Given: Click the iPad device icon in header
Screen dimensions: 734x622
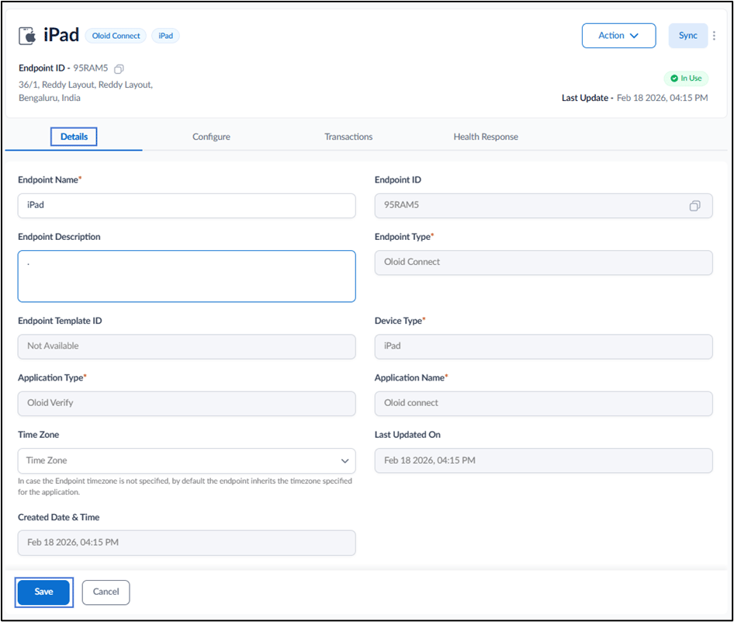Looking at the screenshot, I should click(27, 36).
